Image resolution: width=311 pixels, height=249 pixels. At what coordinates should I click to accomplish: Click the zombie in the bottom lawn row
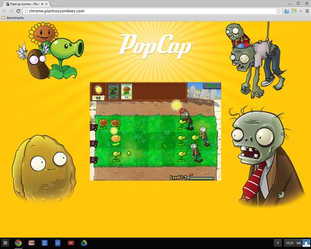pos(195,153)
